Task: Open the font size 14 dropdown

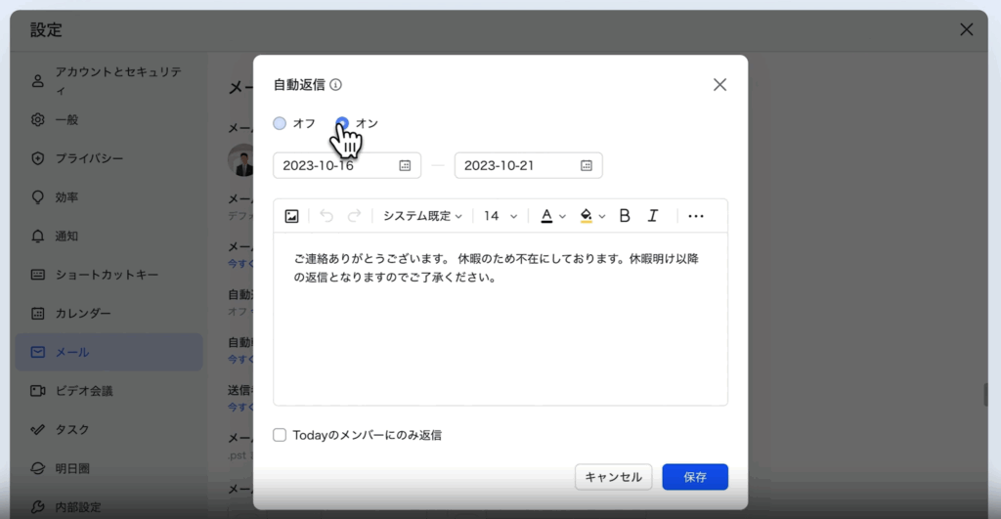Action: 500,216
